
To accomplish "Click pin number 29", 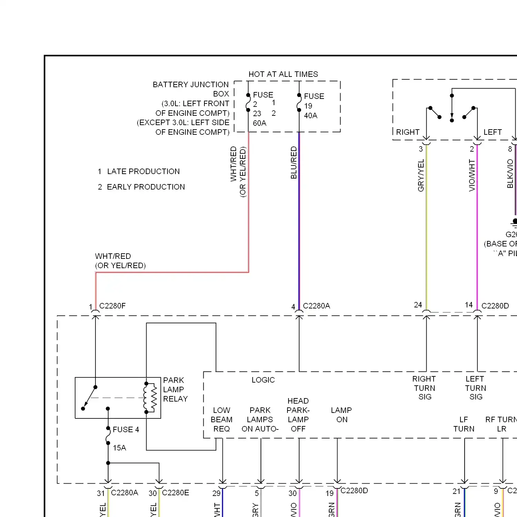I will (x=216, y=493).
